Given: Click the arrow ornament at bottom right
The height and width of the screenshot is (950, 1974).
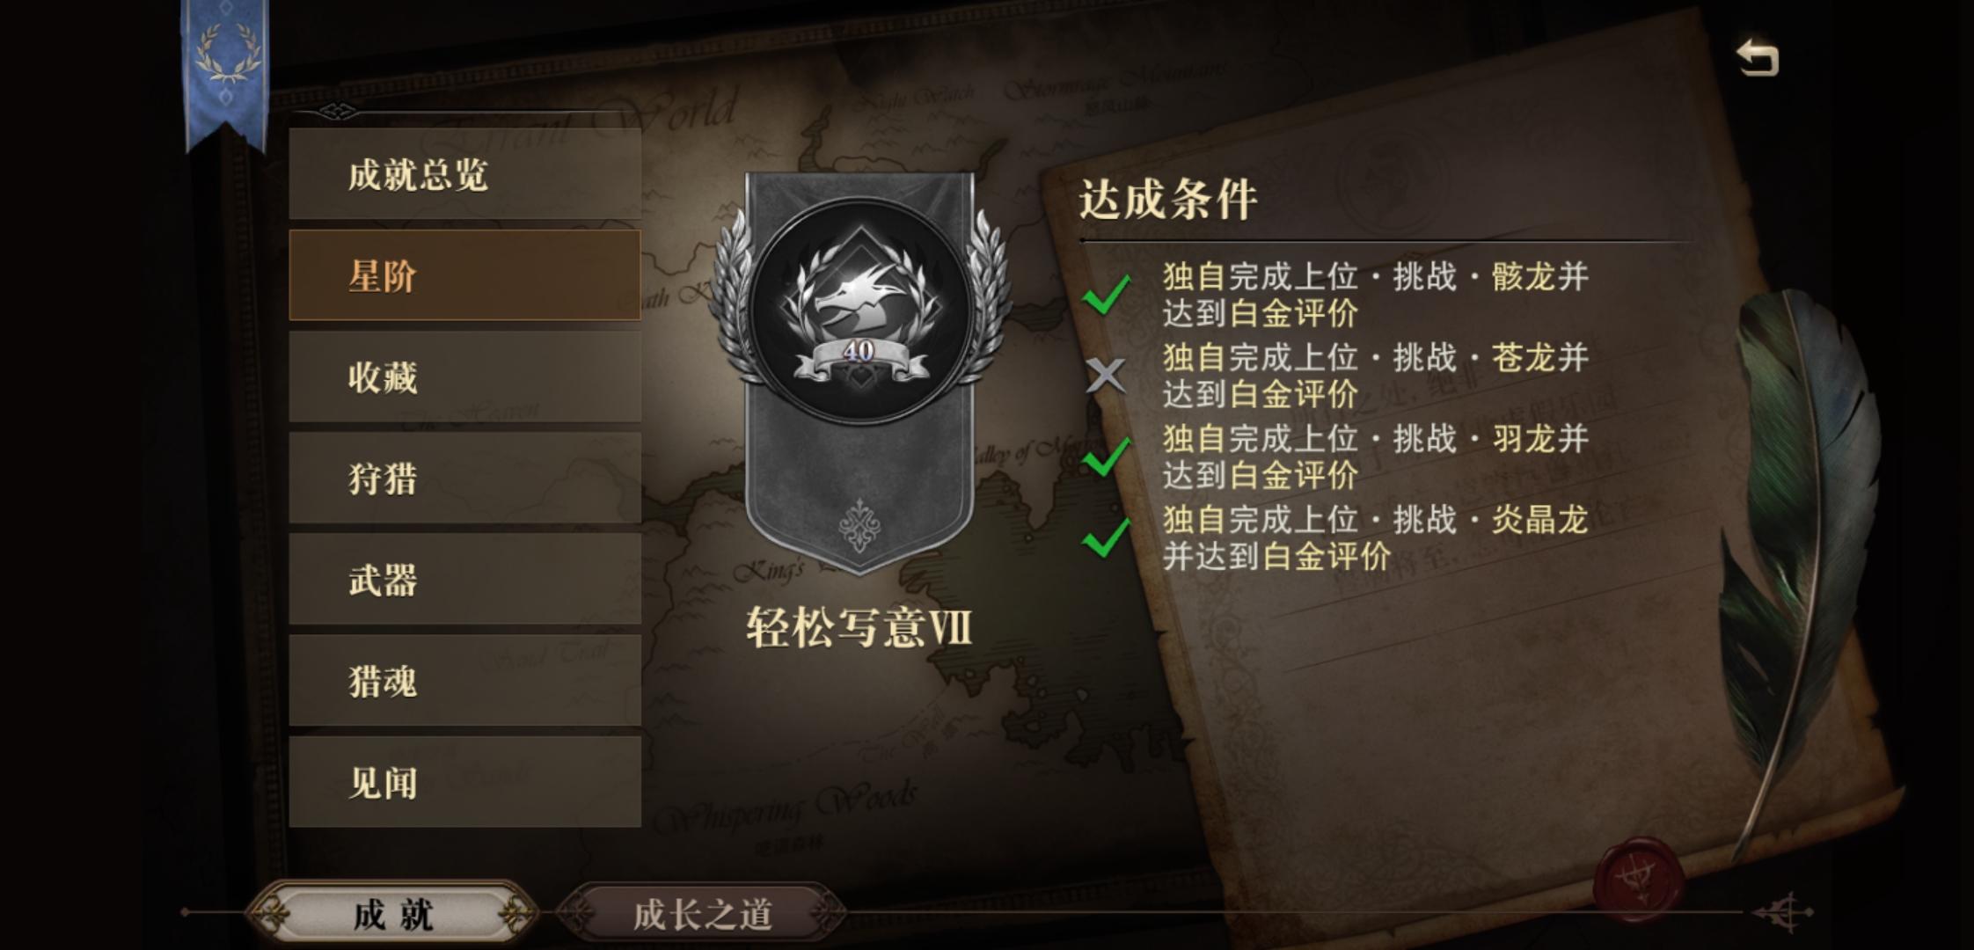Looking at the screenshot, I should [x=1783, y=913].
